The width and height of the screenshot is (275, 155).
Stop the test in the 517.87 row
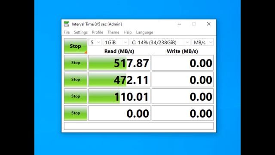click(x=76, y=63)
